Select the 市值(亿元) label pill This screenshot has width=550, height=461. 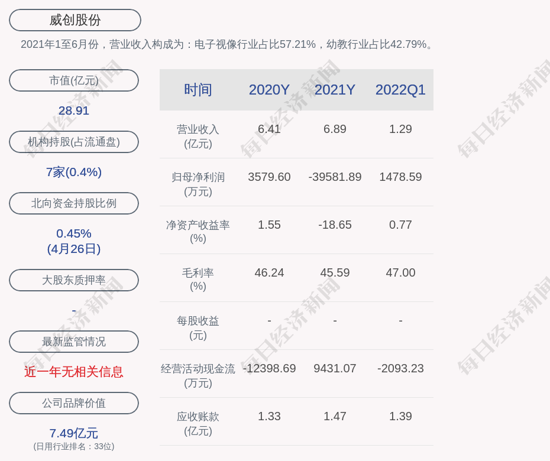[x=74, y=80]
